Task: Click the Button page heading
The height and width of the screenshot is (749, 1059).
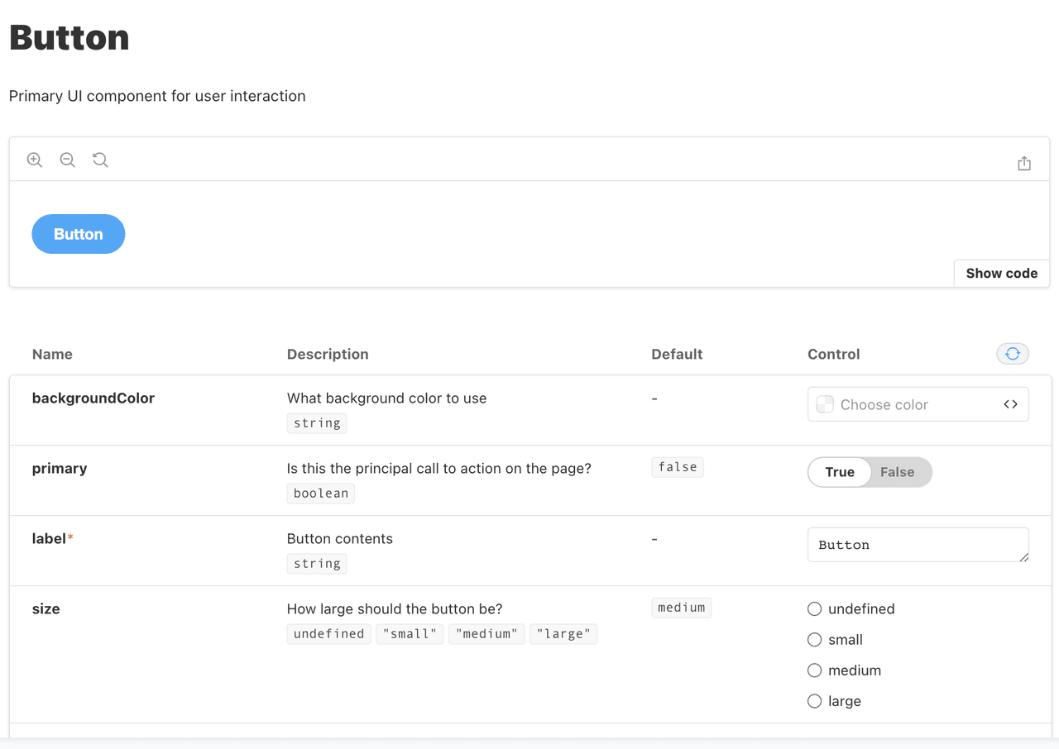Action: pyautogui.click(x=69, y=38)
